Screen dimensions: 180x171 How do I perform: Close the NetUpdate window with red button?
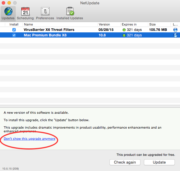(x=3, y=3)
